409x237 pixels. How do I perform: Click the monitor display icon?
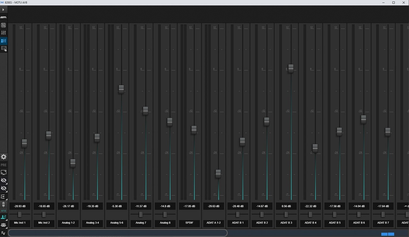tap(4, 172)
